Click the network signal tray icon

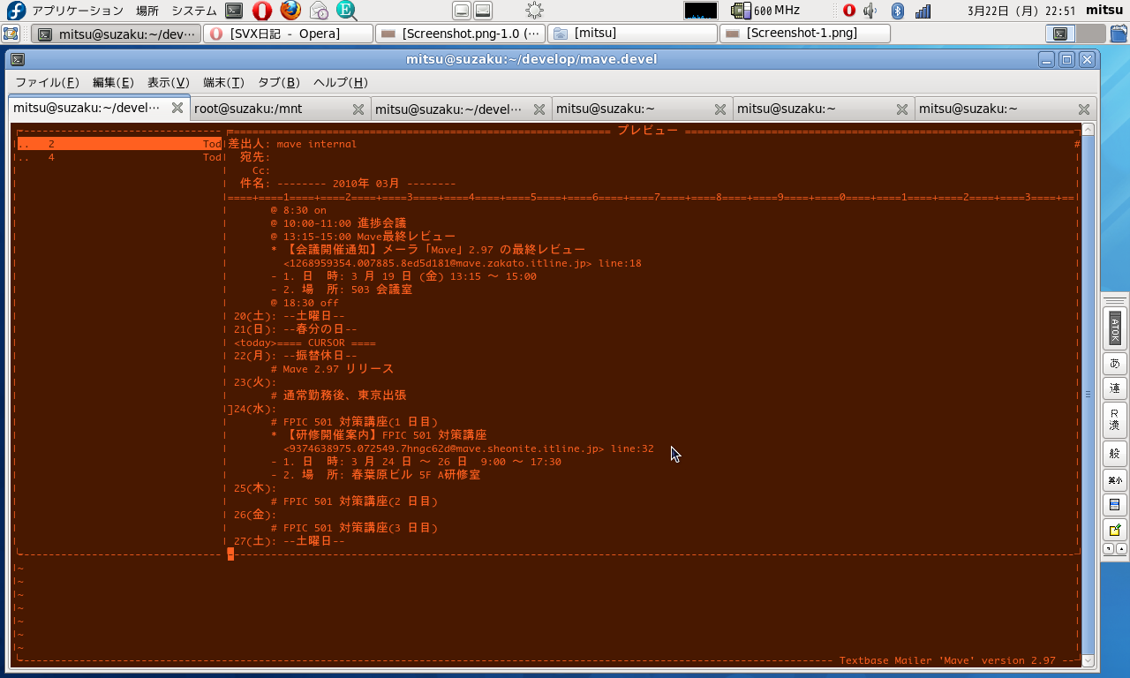coord(923,11)
